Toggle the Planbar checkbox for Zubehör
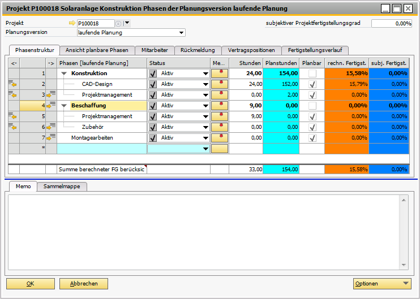This screenshot has height=299, width=420. click(312, 127)
